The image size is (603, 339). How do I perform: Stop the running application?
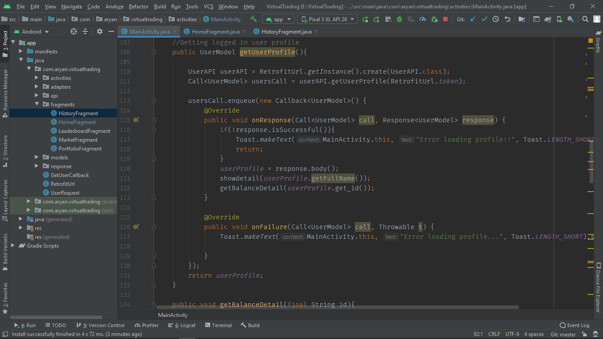click(x=445, y=19)
